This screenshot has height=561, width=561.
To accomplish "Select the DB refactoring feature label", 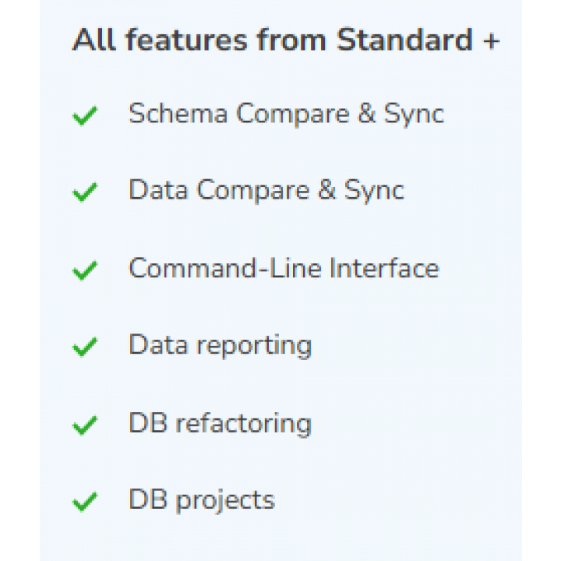I will (x=220, y=424).
